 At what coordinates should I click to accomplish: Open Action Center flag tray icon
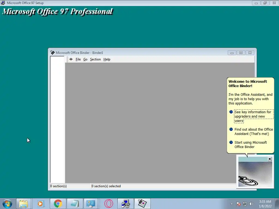(x=238, y=204)
